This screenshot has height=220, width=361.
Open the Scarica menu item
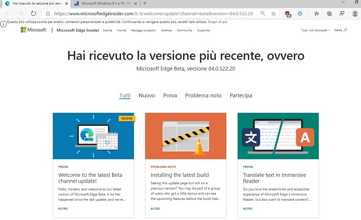point(108,30)
